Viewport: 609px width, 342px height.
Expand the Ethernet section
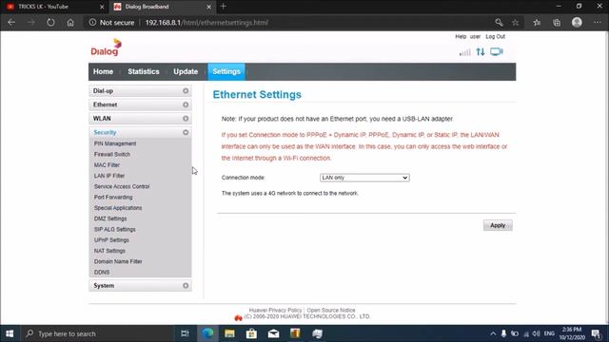(140, 104)
